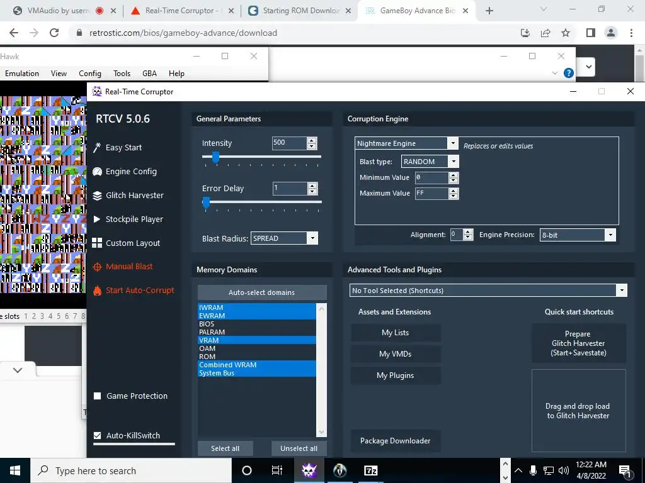Open My Lists button
The width and height of the screenshot is (645, 483).
point(396,333)
